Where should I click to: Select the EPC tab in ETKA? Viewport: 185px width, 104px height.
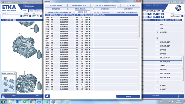coord(25,11)
